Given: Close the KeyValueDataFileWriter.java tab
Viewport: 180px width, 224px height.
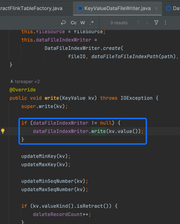Looking at the screenshot, I should tap(157, 9).
